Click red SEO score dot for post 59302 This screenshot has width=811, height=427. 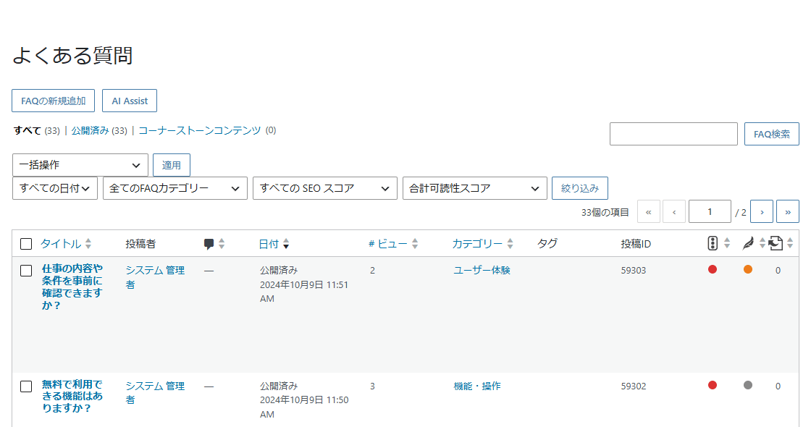tap(713, 385)
